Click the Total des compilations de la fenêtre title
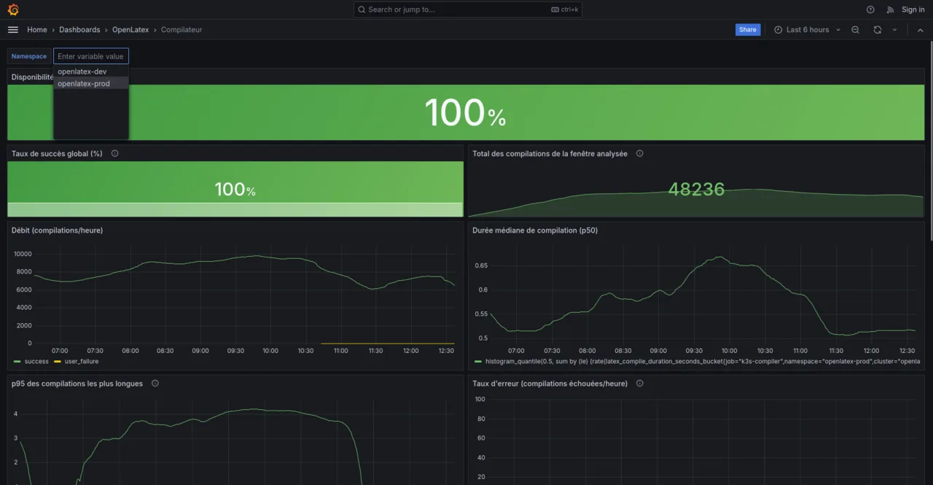 pyautogui.click(x=550, y=154)
